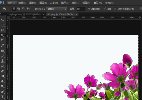This screenshot has width=142, height=100.
Task: Open the 编辑(E) menu
Action: click(22, 3)
